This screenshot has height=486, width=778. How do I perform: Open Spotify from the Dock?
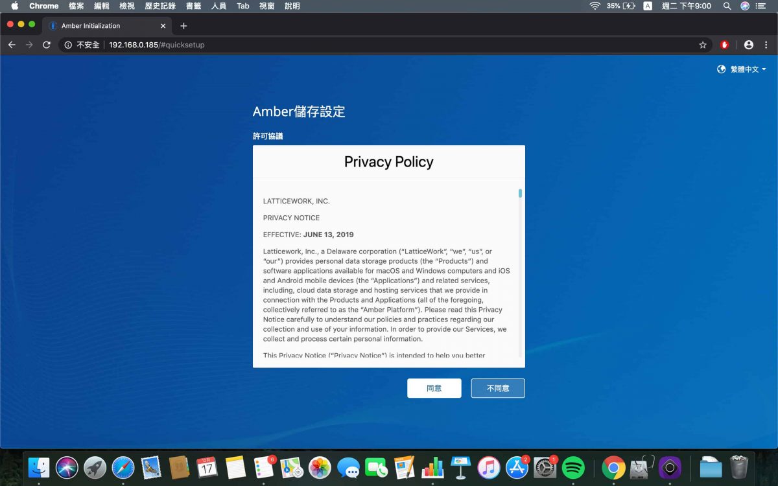[x=573, y=467]
